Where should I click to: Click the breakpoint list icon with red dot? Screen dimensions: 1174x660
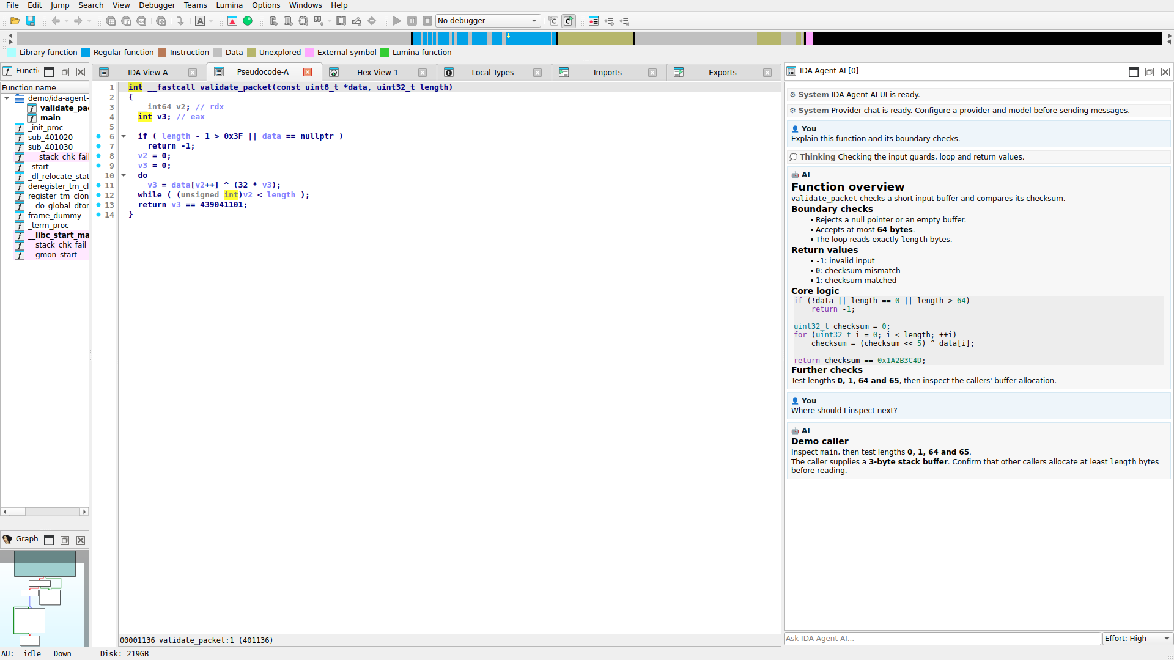coord(594,21)
